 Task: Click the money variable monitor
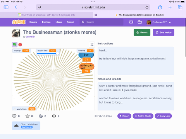click(x=22, y=51)
